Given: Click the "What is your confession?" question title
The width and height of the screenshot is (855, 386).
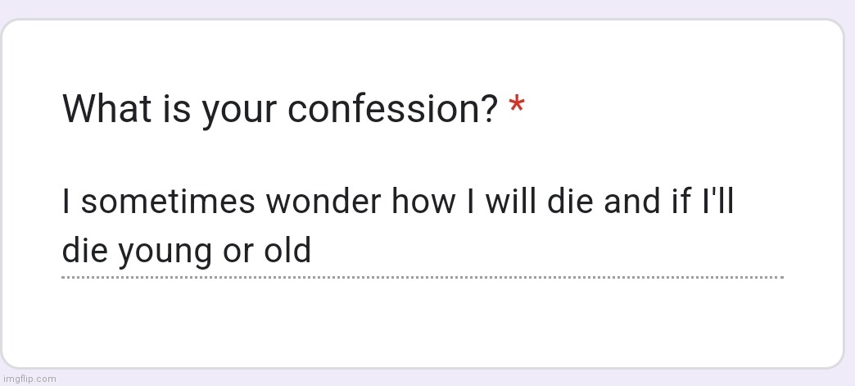Looking at the screenshot, I should click(x=280, y=109).
